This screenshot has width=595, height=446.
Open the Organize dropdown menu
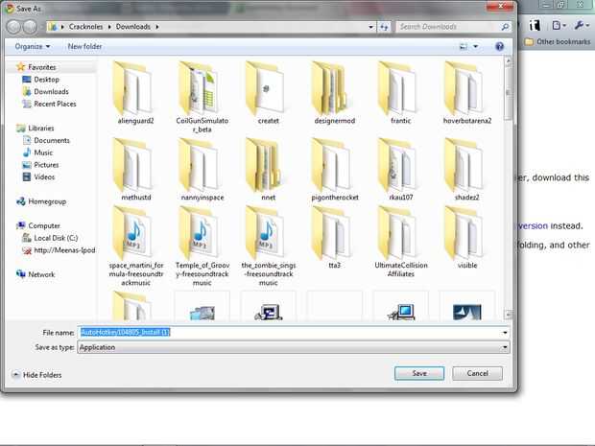tap(33, 47)
